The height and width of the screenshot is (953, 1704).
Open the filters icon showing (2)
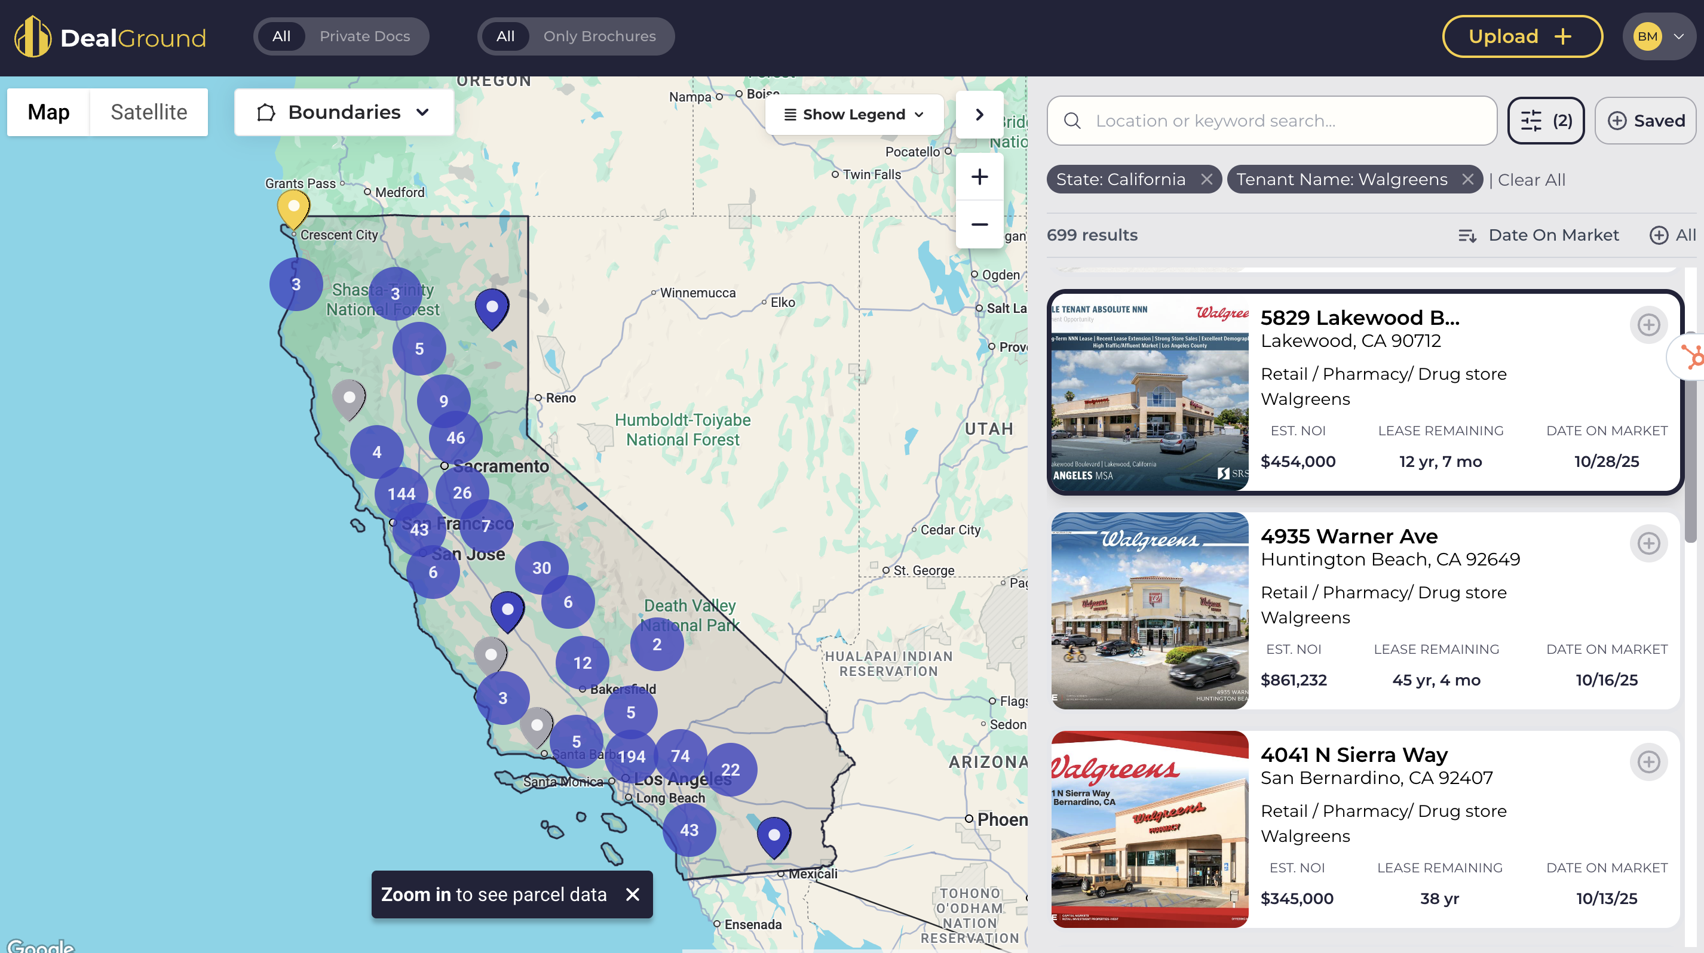pyautogui.click(x=1545, y=120)
